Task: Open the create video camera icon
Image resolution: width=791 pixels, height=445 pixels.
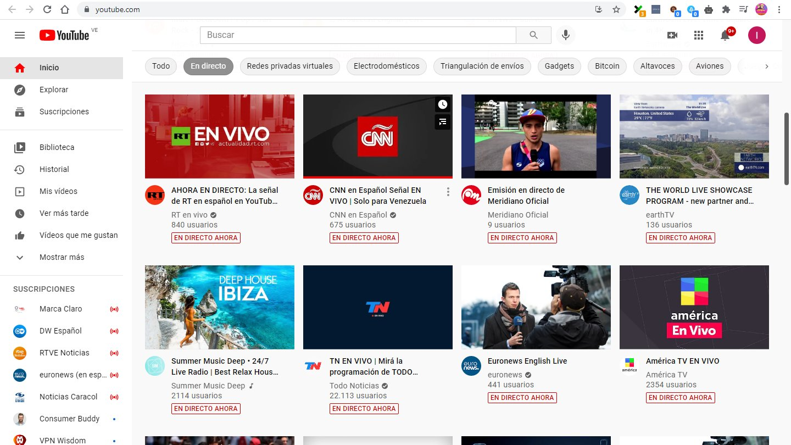Action: pyautogui.click(x=672, y=35)
